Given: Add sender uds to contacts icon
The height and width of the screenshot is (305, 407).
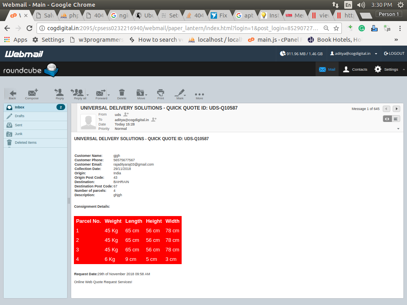Looking at the screenshot, I should point(126,114).
